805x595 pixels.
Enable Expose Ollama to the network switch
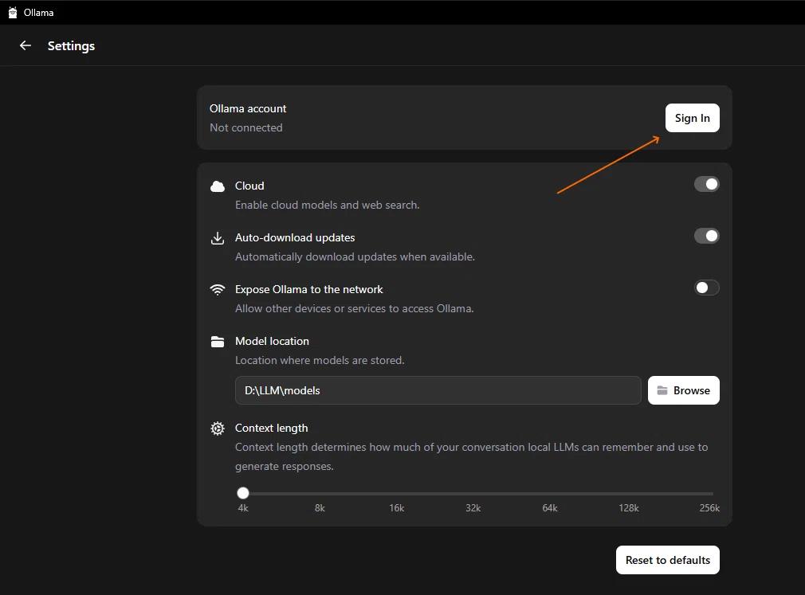coord(706,288)
